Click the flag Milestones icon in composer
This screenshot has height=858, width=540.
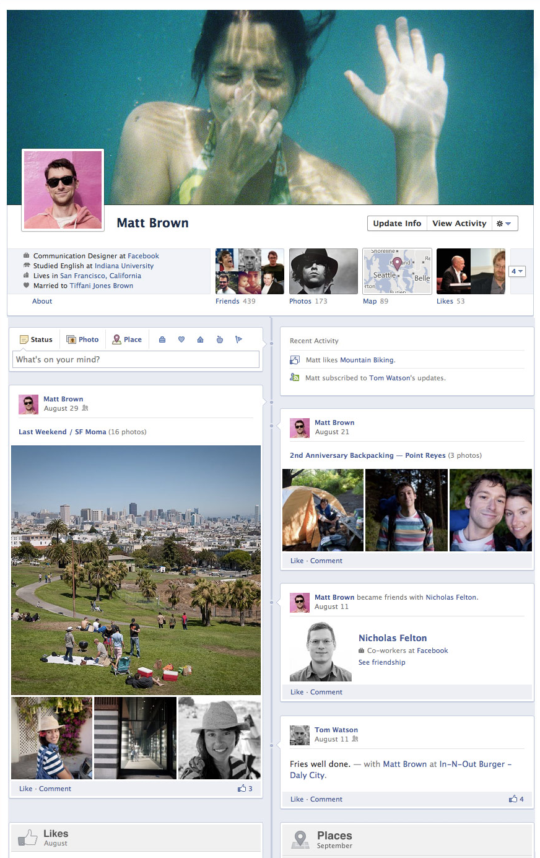pyautogui.click(x=238, y=339)
